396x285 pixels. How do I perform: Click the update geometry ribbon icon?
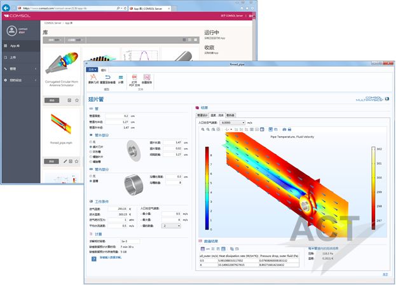coord(93,77)
